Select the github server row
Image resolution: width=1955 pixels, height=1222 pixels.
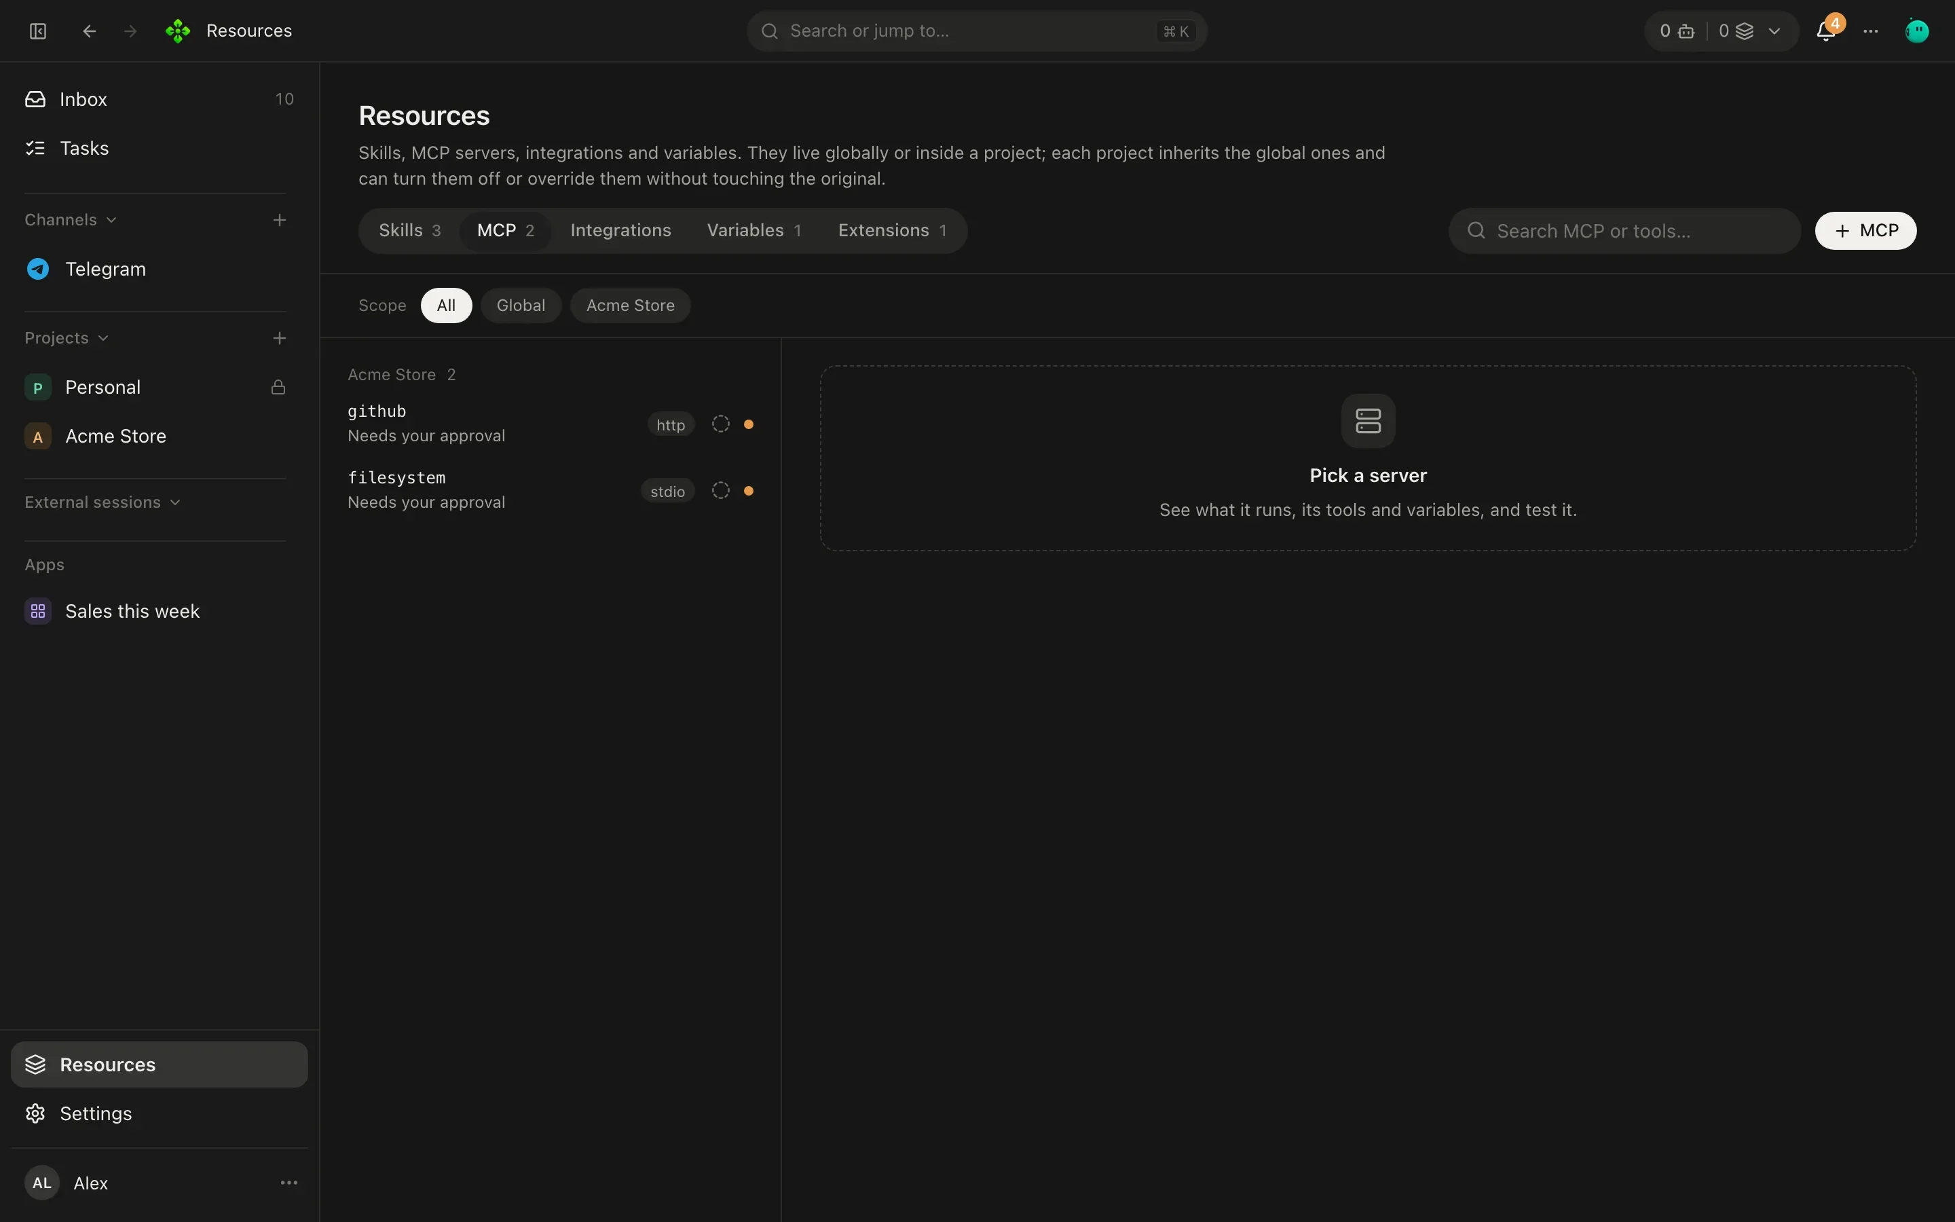coord(551,424)
